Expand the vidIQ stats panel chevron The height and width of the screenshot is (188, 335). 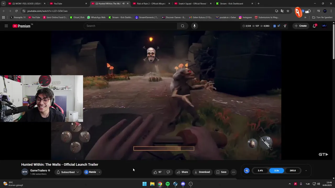click(306, 171)
